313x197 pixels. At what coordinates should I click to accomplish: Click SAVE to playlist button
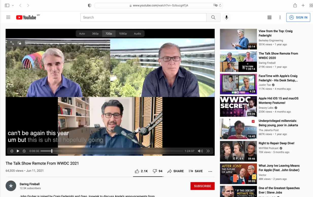click(x=196, y=171)
